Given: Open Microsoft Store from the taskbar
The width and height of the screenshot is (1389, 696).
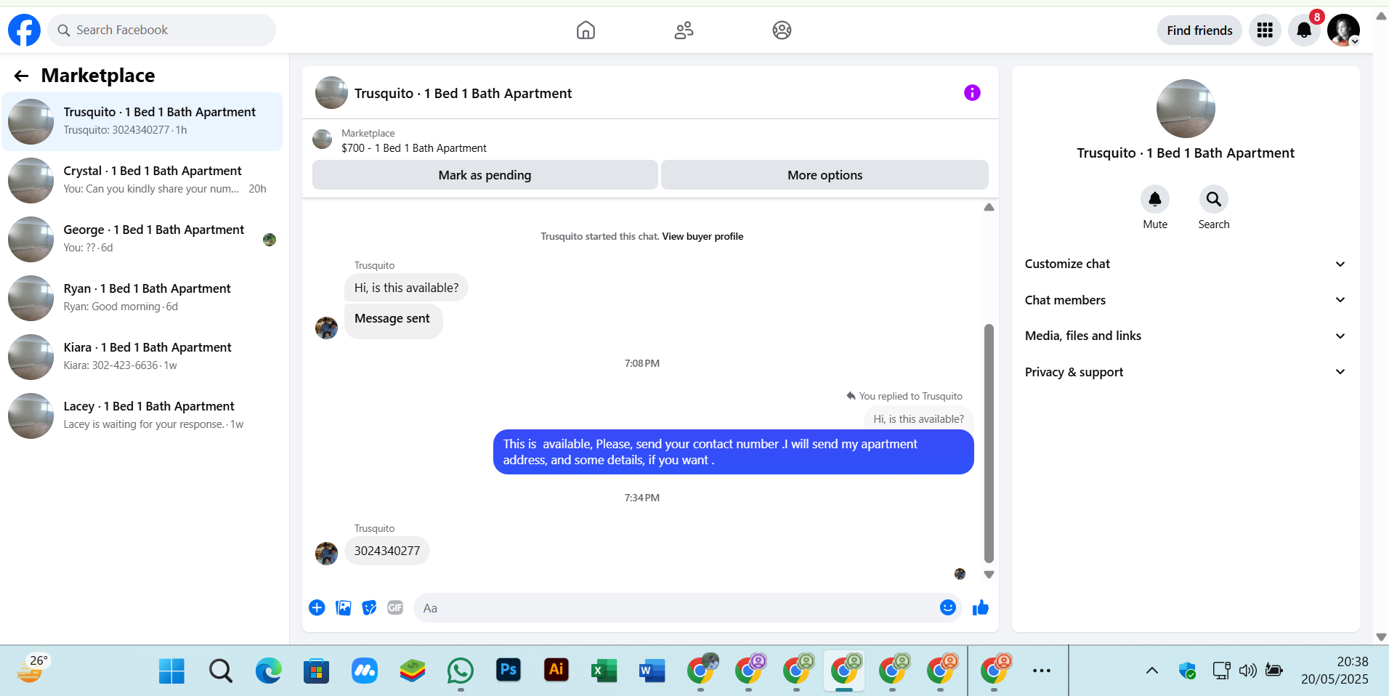Looking at the screenshot, I should click(x=316, y=671).
